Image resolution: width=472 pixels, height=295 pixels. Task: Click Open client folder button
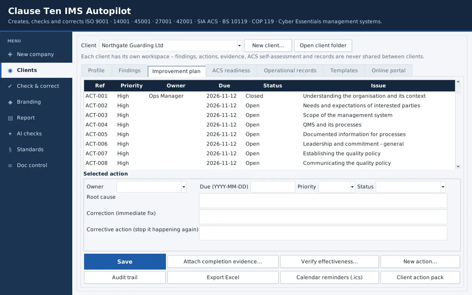(323, 46)
